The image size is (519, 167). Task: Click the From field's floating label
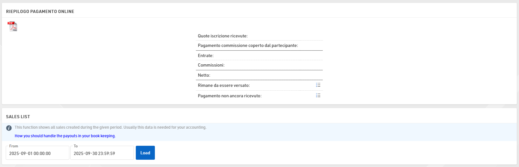click(x=14, y=146)
